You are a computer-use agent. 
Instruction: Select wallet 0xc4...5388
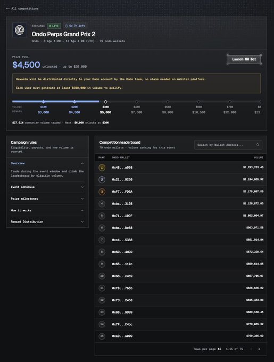click(122, 240)
